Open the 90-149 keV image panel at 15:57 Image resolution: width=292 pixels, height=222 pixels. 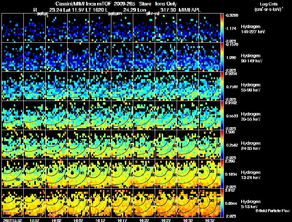pos(34,57)
